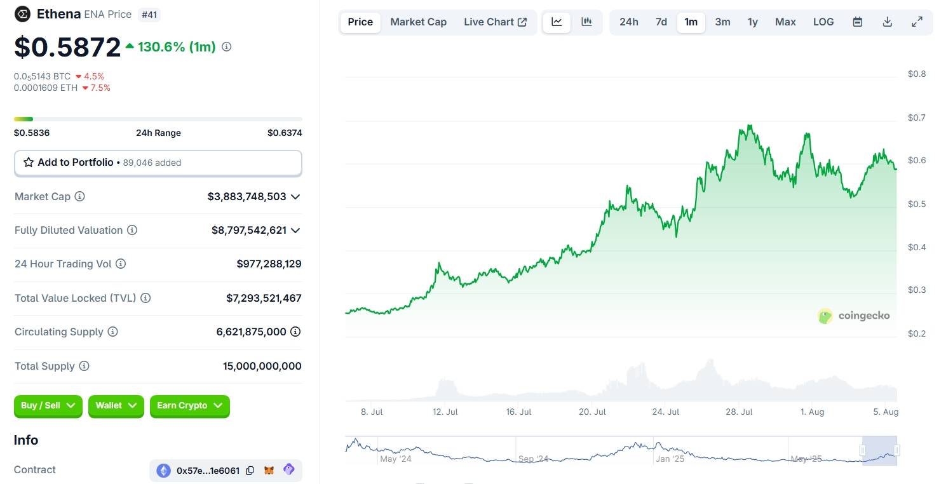Click Add to Portfolio button
This screenshot has width=946, height=484.
pyautogui.click(x=158, y=163)
